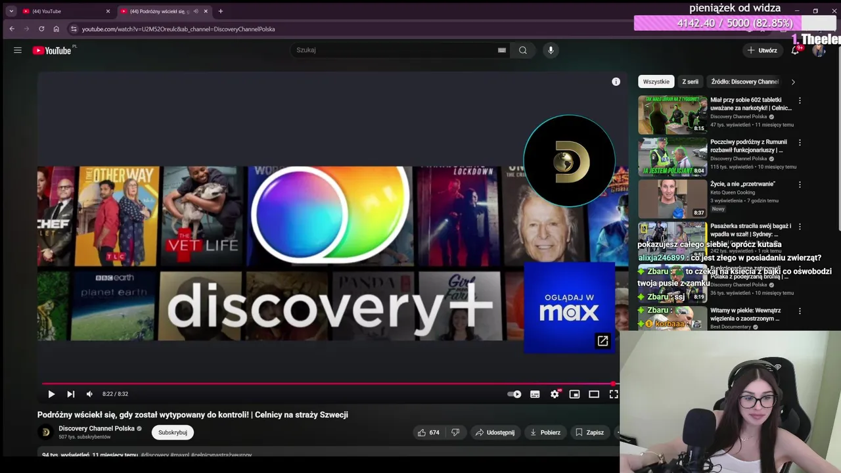Subscribe using the Subskrybuj button
This screenshot has width=841, height=473.
pyautogui.click(x=173, y=432)
